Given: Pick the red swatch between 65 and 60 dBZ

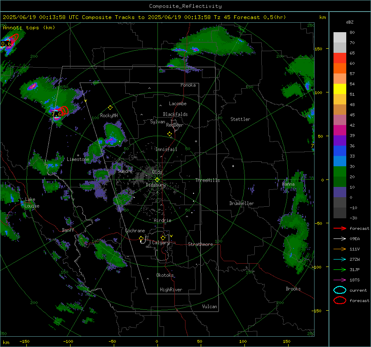Looking at the screenshot, I should pyautogui.click(x=340, y=58).
